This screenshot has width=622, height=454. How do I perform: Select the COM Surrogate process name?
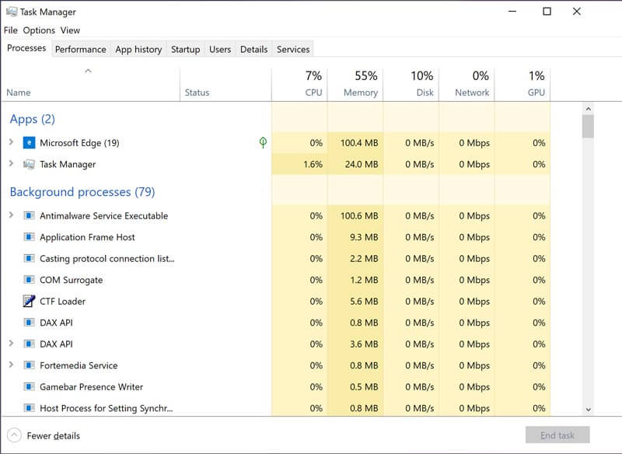tap(72, 280)
